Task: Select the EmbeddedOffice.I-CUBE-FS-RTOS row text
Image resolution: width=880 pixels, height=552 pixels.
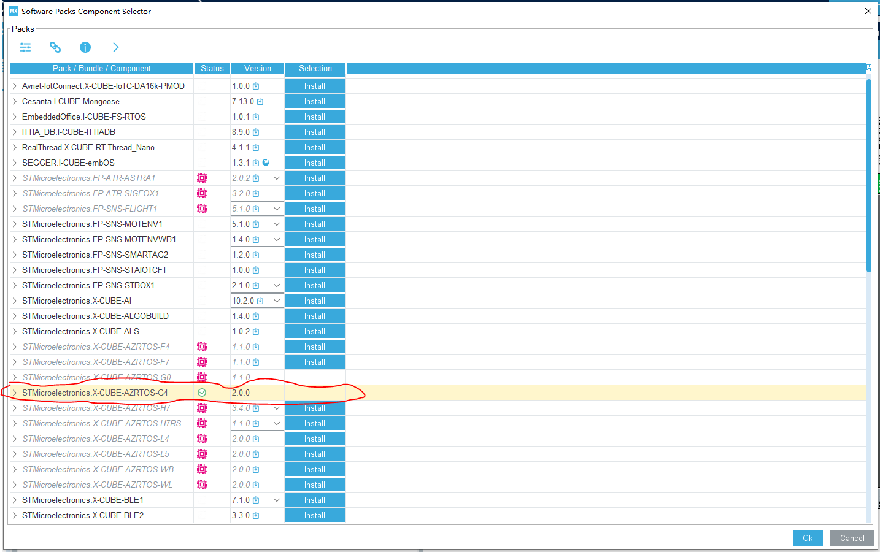Action: click(x=84, y=117)
